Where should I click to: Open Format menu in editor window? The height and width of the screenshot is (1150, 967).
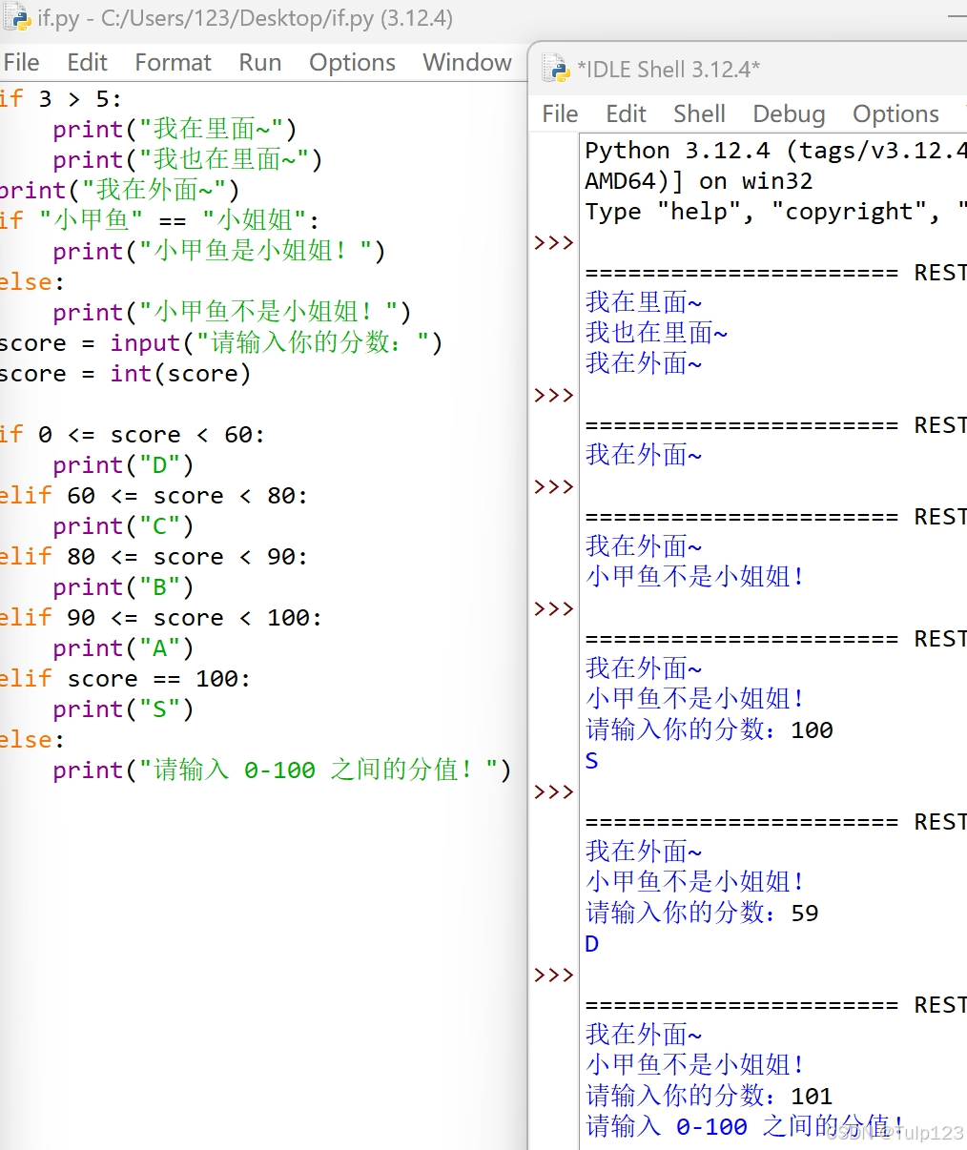[173, 63]
